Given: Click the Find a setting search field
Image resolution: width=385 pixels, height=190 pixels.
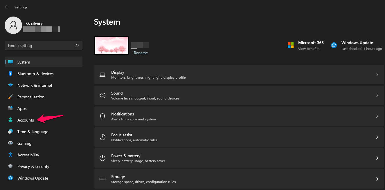Looking at the screenshot, I should 44,46.
